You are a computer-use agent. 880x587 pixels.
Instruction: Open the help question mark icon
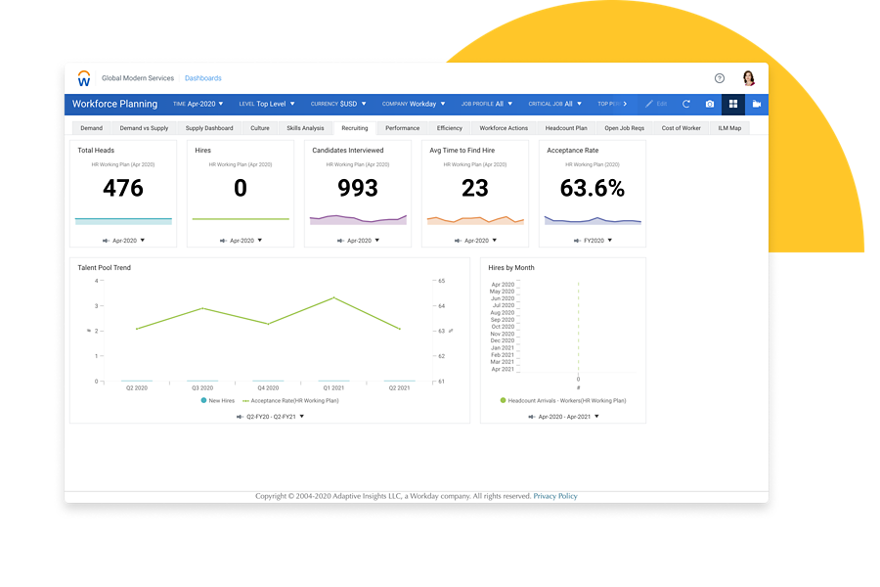pos(720,78)
